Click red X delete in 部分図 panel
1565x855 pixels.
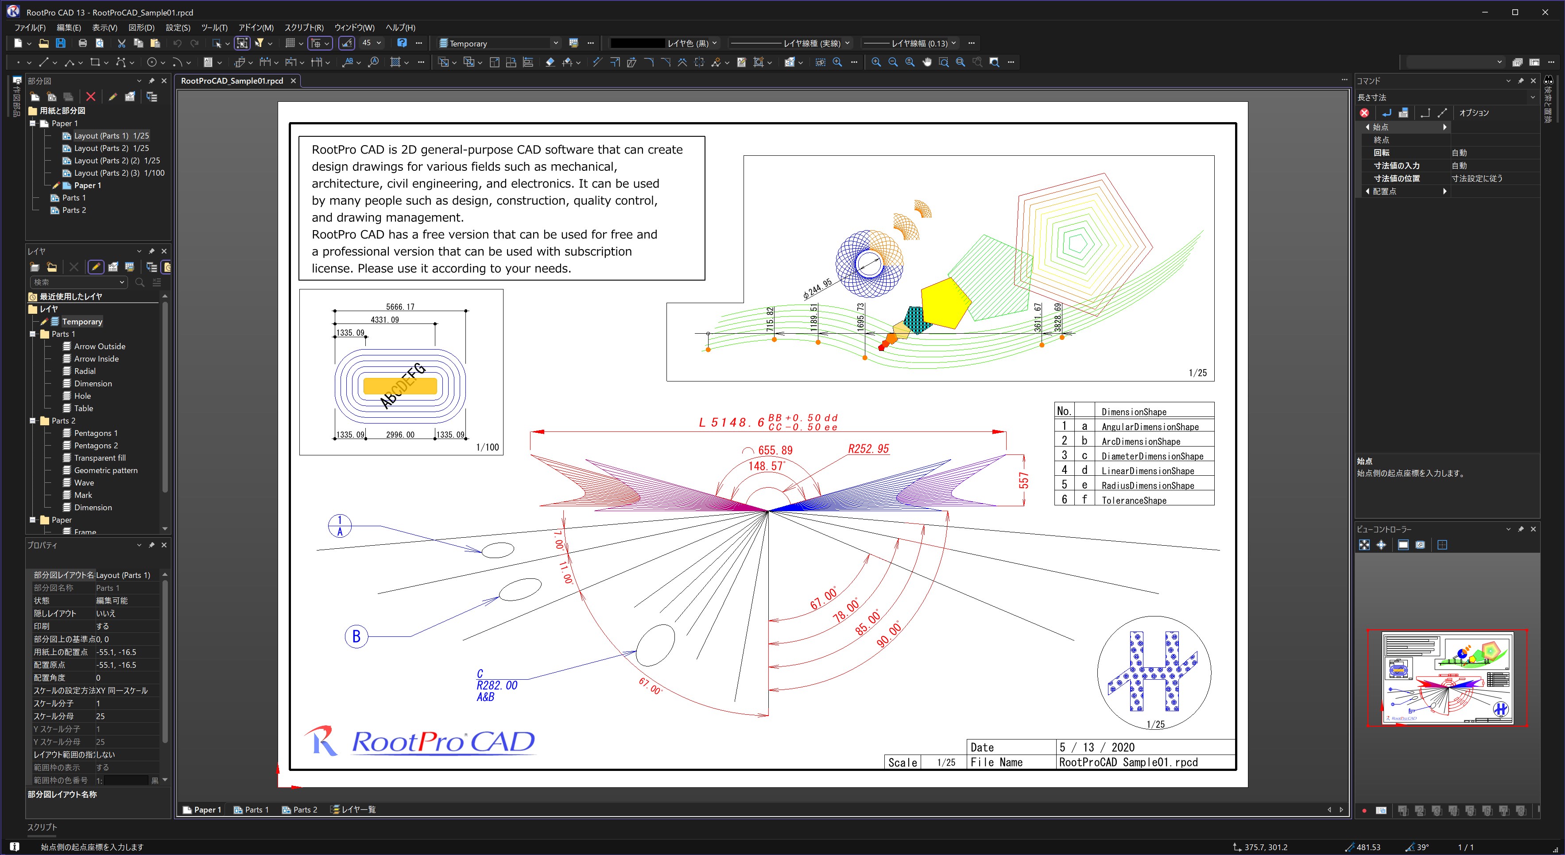click(x=90, y=96)
